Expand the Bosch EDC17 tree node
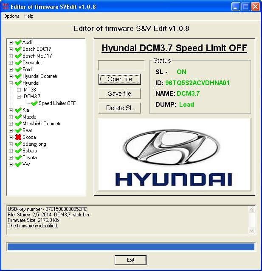 [x=11, y=49]
